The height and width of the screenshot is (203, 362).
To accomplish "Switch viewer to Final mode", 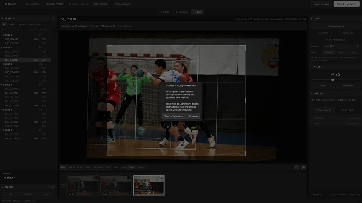I will [x=88, y=167].
